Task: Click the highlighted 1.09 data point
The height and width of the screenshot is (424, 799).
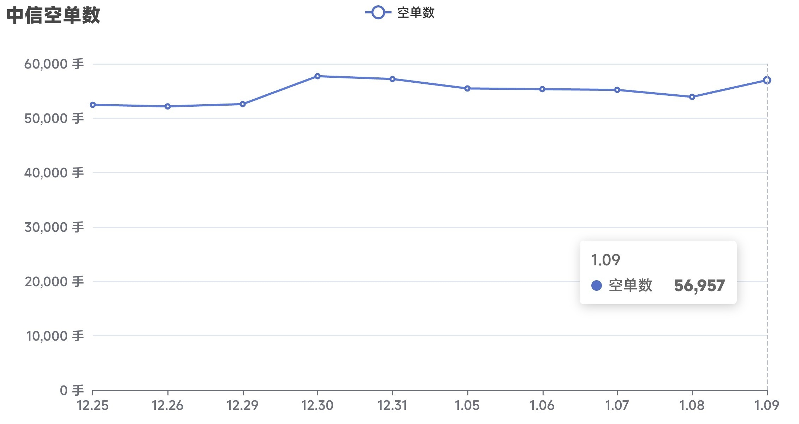Action: (767, 81)
